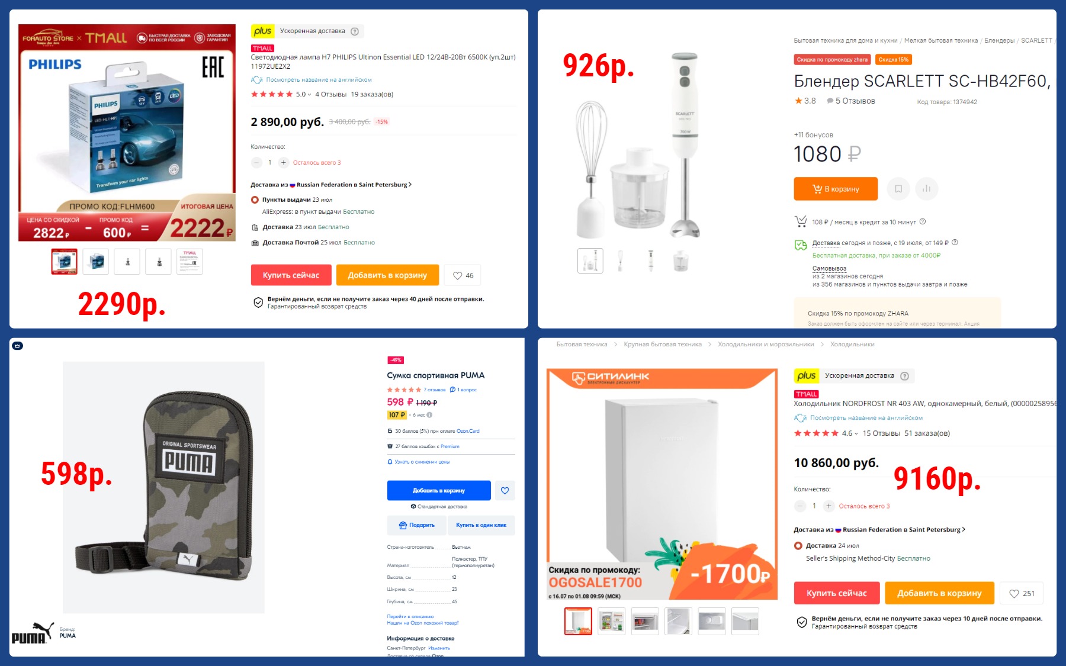This screenshot has height=666, width=1066.
Task: Select the Пункты выдачи radio option
Action: 255,200
